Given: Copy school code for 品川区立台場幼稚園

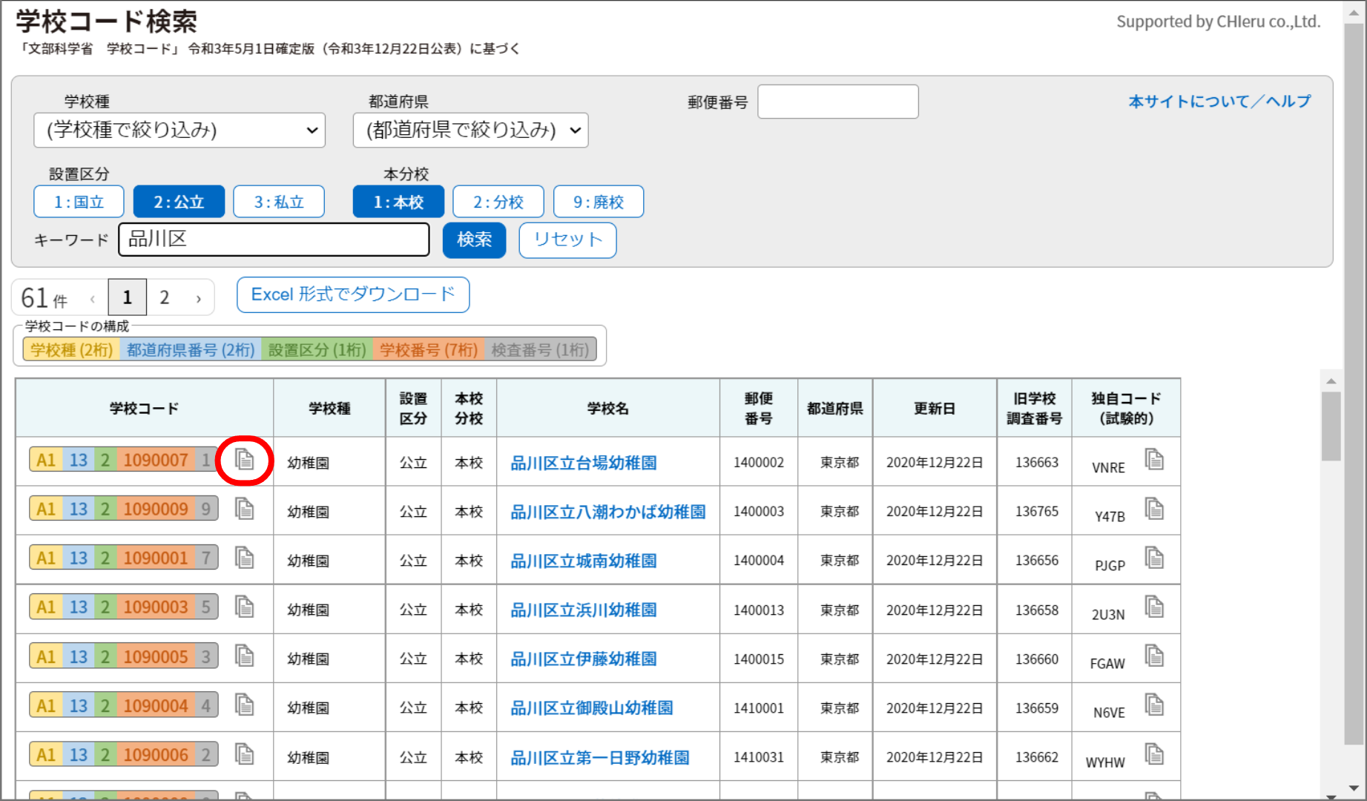Looking at the screenshot, I should 245,460.
